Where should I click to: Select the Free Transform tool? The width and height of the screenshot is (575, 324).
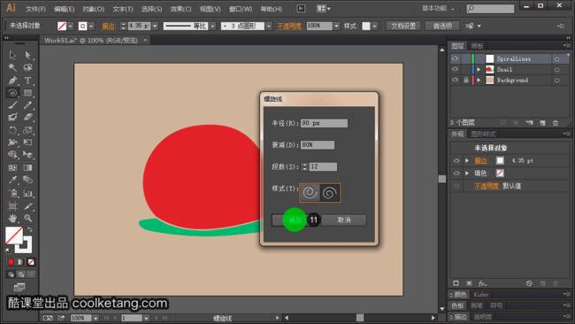tap(27, 143)
